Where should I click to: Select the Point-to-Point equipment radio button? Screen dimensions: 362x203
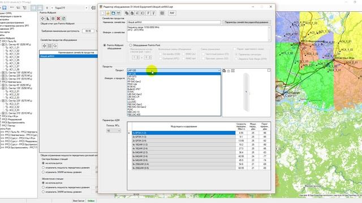[x=131, y=45]
